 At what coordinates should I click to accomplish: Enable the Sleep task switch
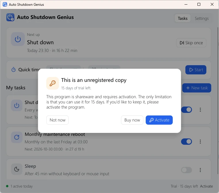(x=187, y=170)
